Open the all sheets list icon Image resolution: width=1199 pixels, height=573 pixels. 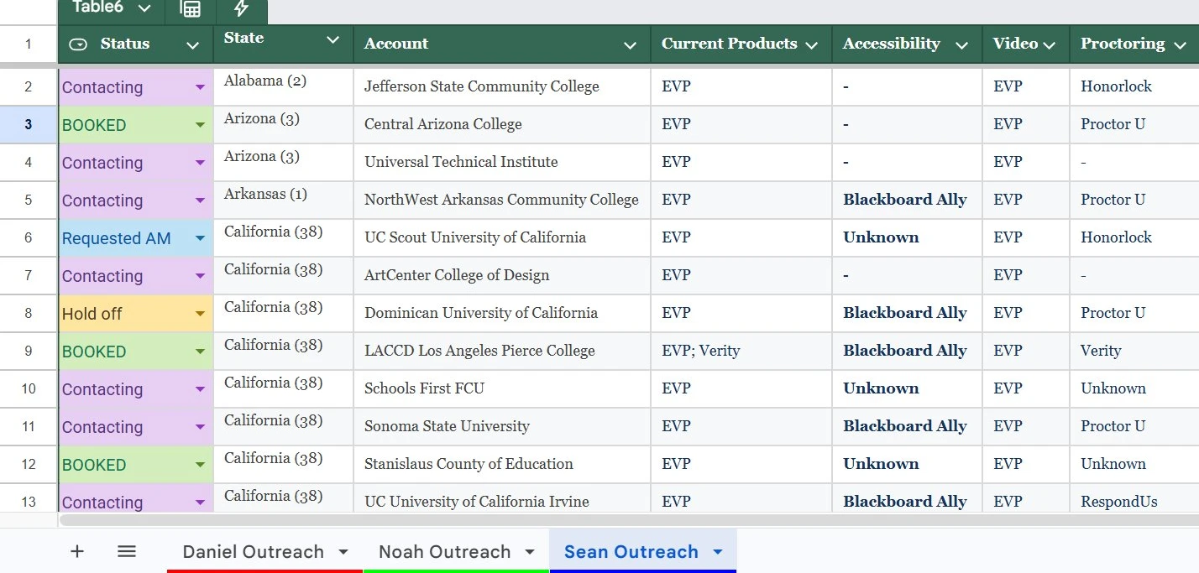click(127, 551)
